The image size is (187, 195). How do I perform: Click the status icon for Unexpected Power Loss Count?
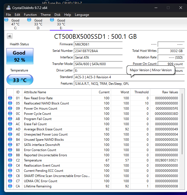click(10, 134)
